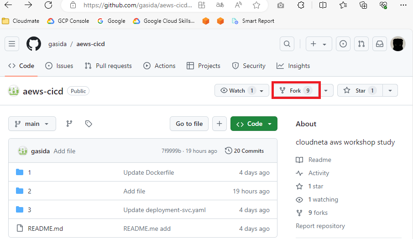The image size is (413, 239).
Task: Toggle split screen browser icon
Action: [x=323, y=5]
